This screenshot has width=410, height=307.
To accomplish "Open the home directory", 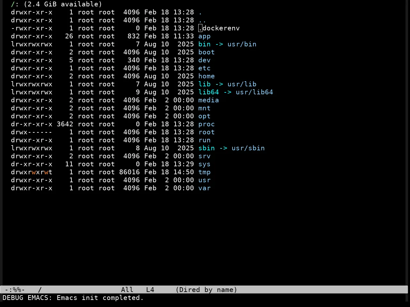I will [207, 76].
